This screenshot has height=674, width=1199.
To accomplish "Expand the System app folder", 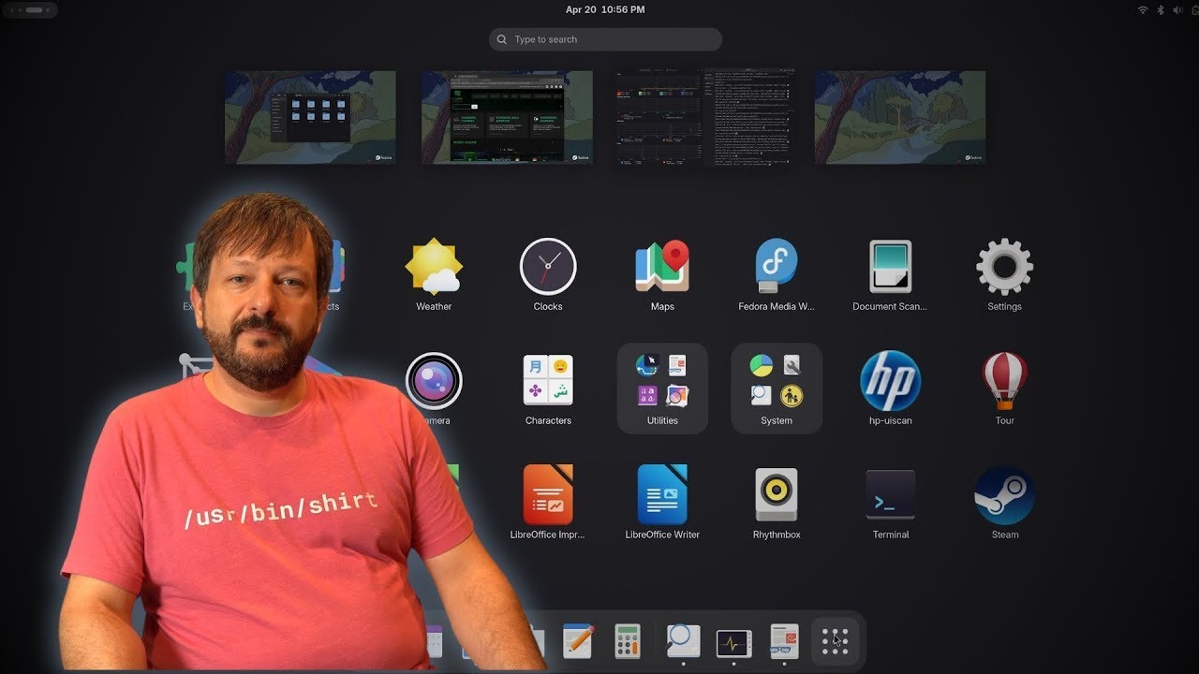I will coord(777,388).
